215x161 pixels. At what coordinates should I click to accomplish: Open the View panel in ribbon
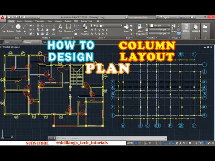205,31
